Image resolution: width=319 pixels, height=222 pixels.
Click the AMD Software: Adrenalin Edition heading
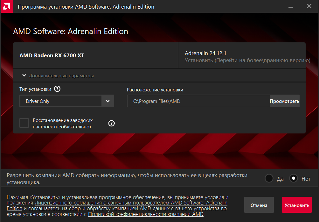pos(71,31)
